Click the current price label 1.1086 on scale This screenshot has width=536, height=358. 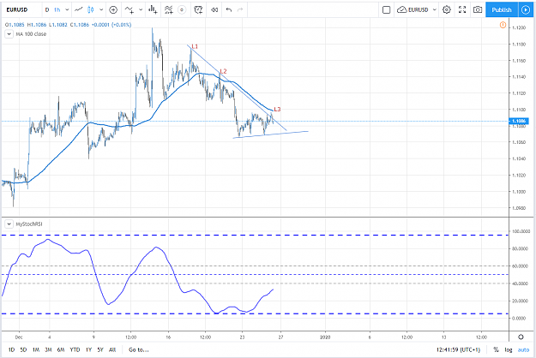click(519, 121)
